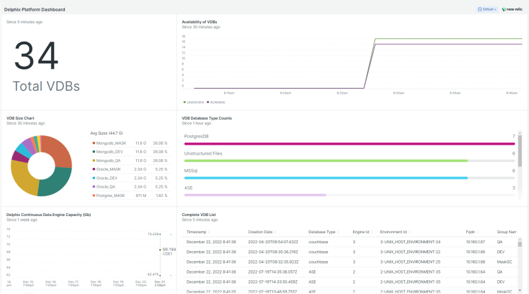
Task: Toggle the UNKNOWN legend series
Action: pos(194,102)
